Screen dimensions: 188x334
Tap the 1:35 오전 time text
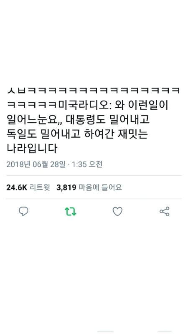pos(86,164)
